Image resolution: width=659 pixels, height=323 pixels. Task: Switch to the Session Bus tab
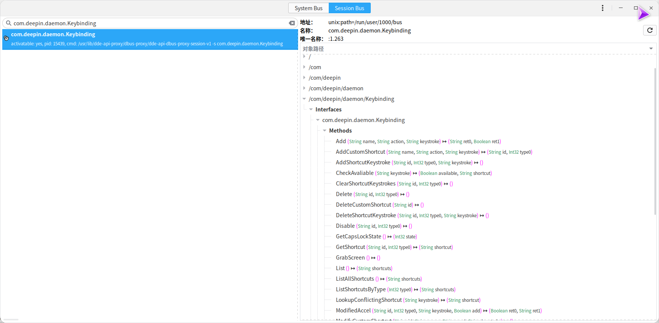(x=349, y=8)
